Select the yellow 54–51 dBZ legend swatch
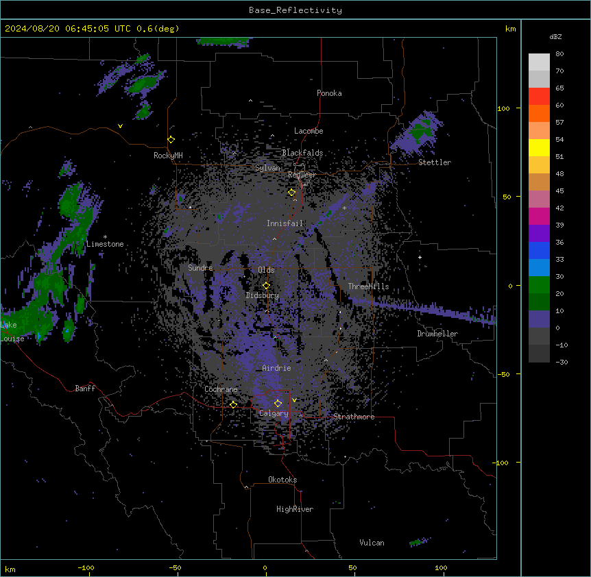The width and height of the screenshot is (591, 577). click(x=539, y=147)
